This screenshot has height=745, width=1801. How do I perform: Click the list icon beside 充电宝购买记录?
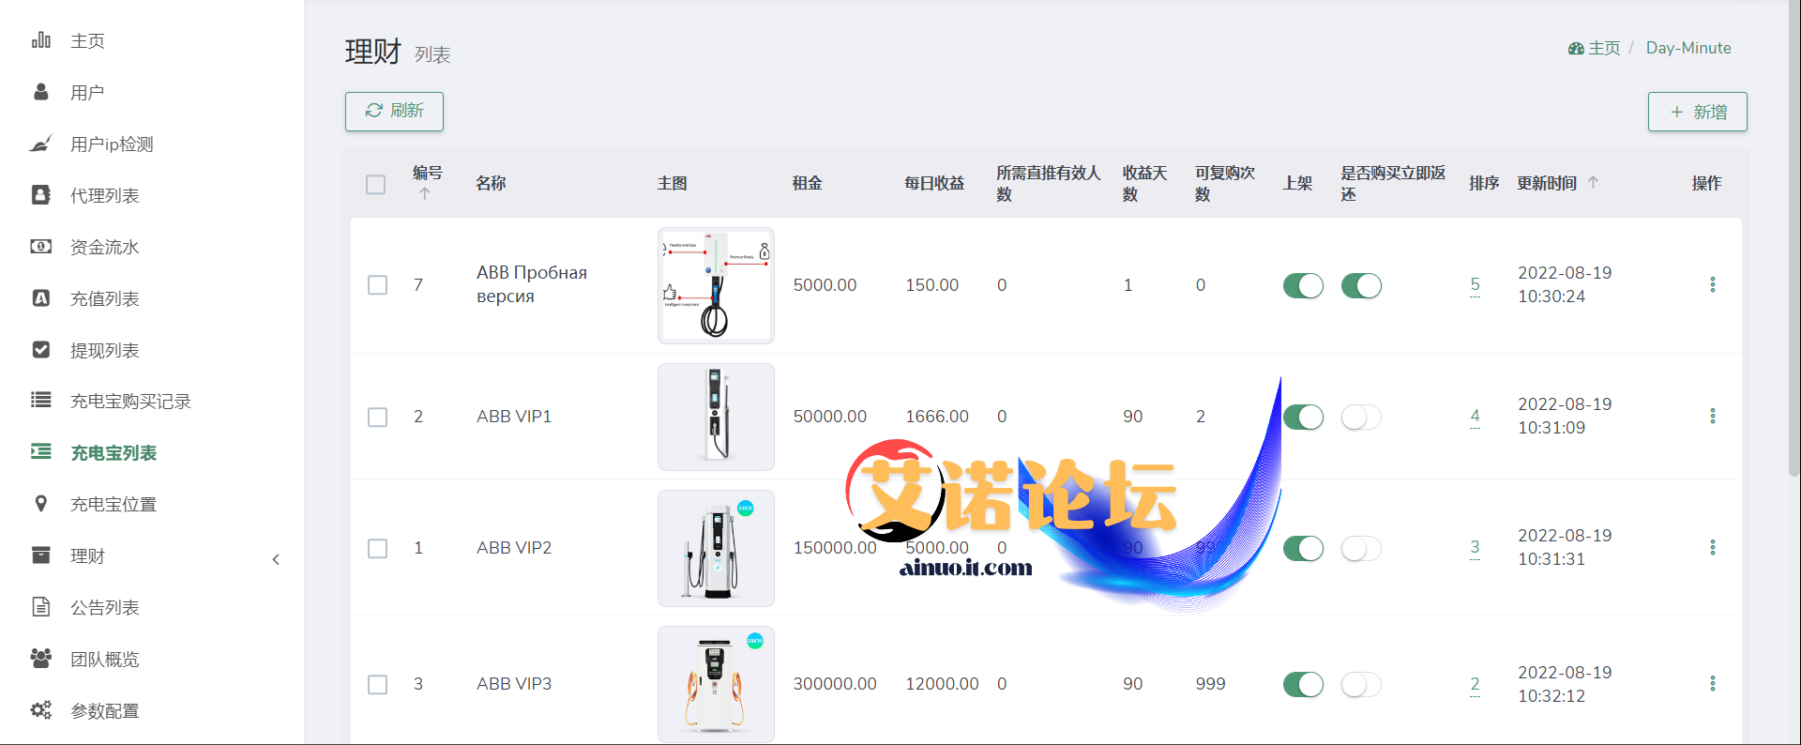tap(41, 401)
